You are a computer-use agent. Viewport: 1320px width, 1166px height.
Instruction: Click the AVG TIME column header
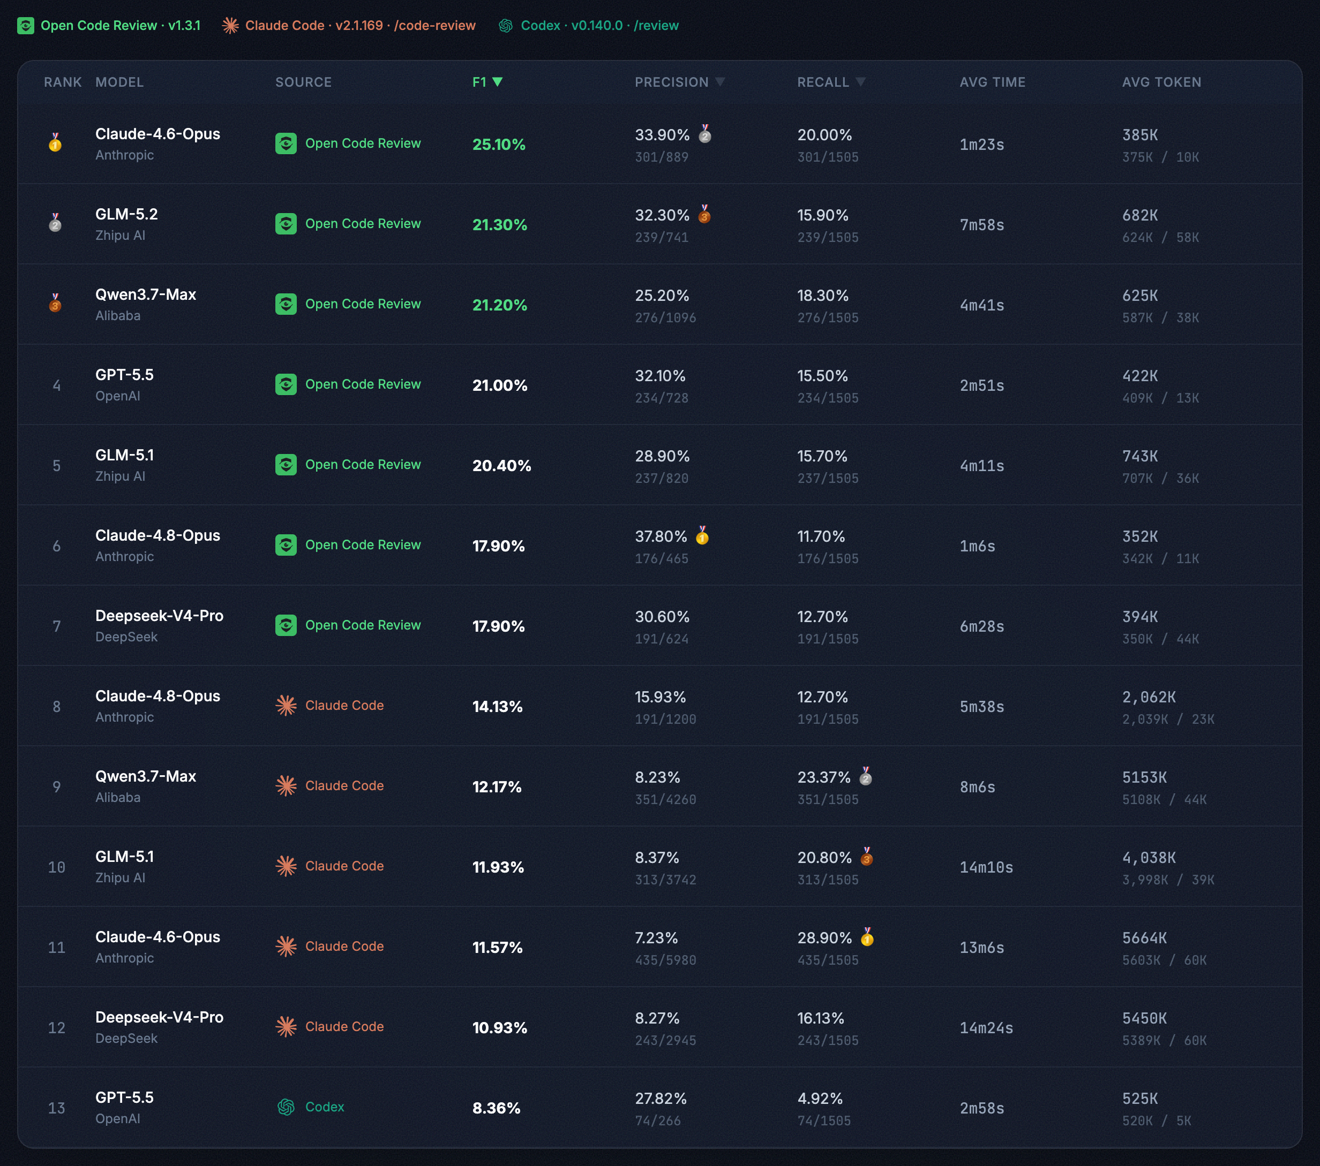993,82
